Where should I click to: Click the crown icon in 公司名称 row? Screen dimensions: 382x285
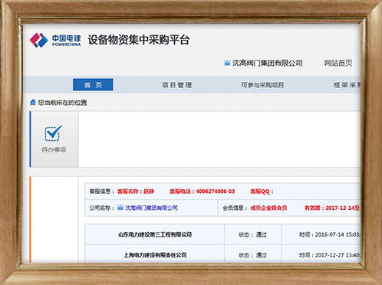(x=120, y=208)
